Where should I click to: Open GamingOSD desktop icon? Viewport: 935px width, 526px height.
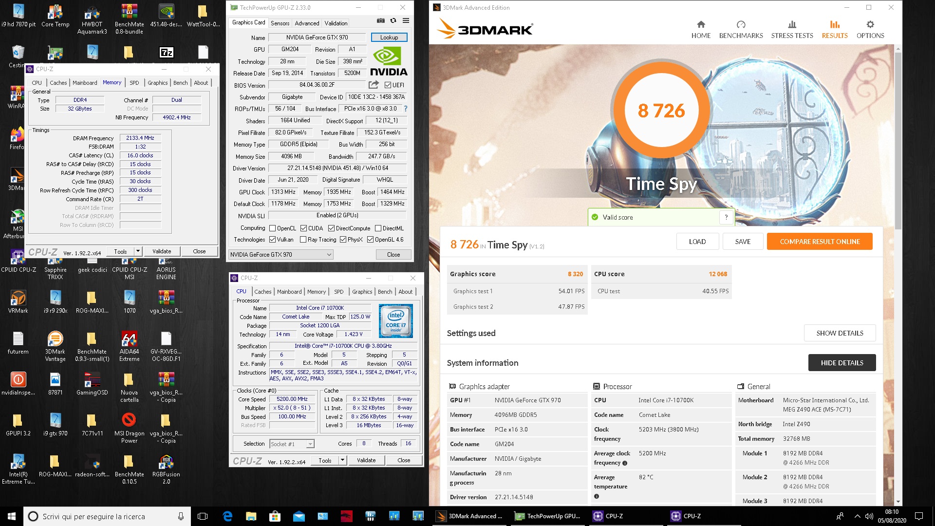pyautogui.click(x=92, y=383)
